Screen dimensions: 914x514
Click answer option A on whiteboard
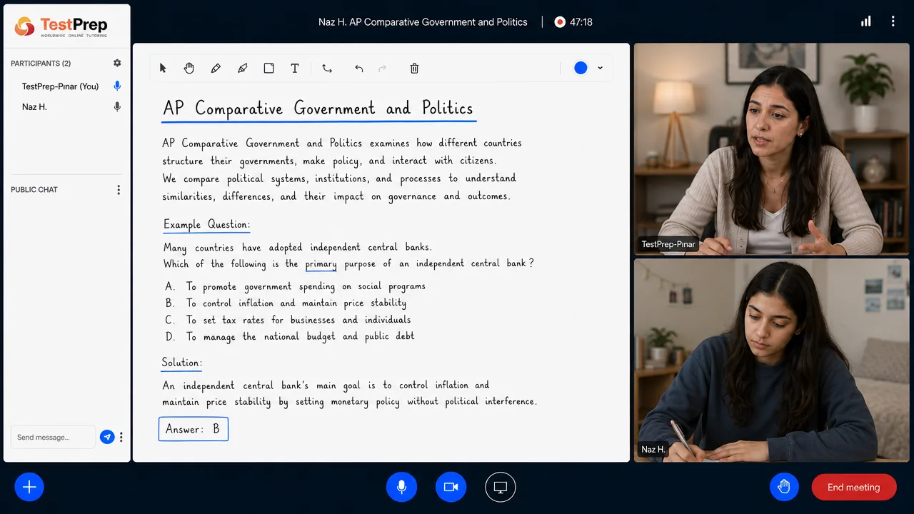click(295, 286)
